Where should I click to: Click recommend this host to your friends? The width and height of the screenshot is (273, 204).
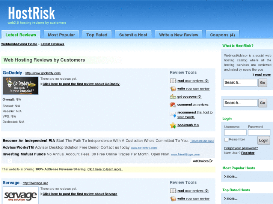[195, 115]
